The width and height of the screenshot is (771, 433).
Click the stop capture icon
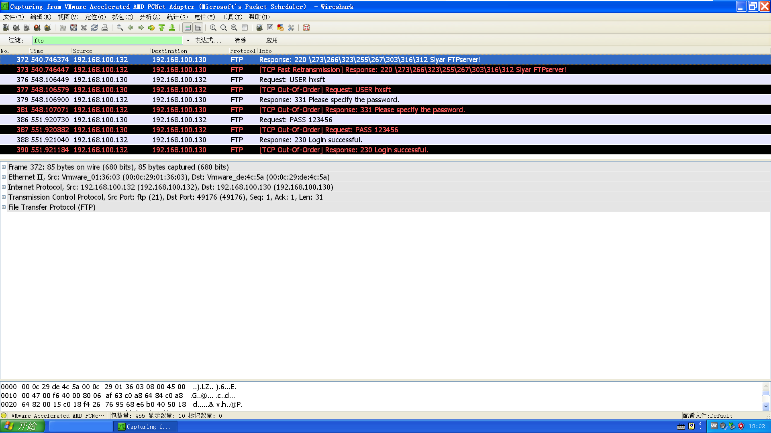coord(37,28)
